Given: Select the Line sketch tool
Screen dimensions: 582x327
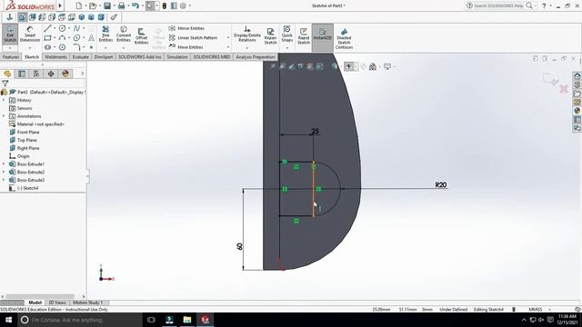Looking at the screenshot, I should (47, 28).
